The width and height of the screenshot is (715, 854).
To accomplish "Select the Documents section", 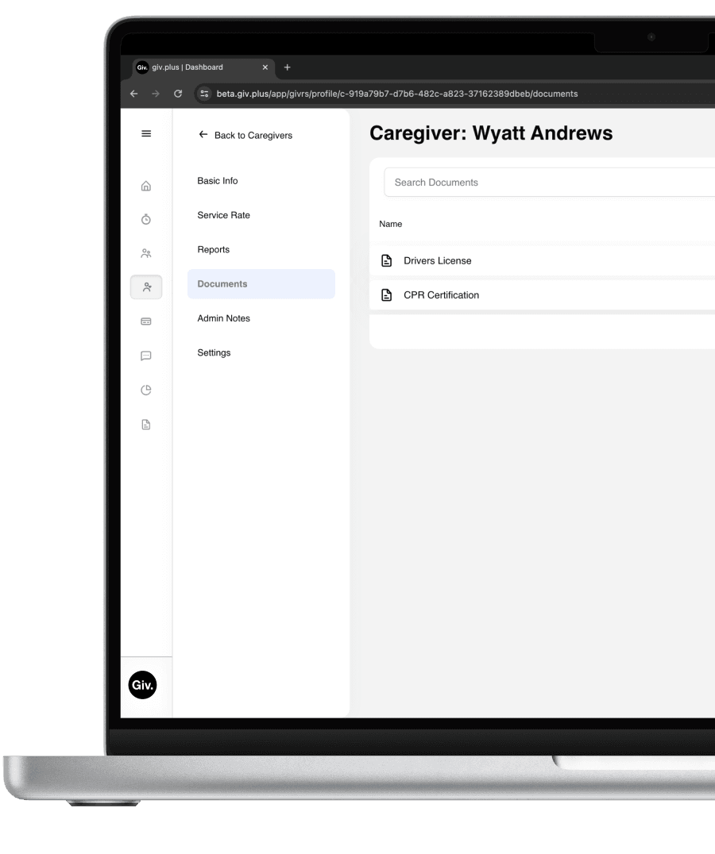I will click(x=261, y=284).
